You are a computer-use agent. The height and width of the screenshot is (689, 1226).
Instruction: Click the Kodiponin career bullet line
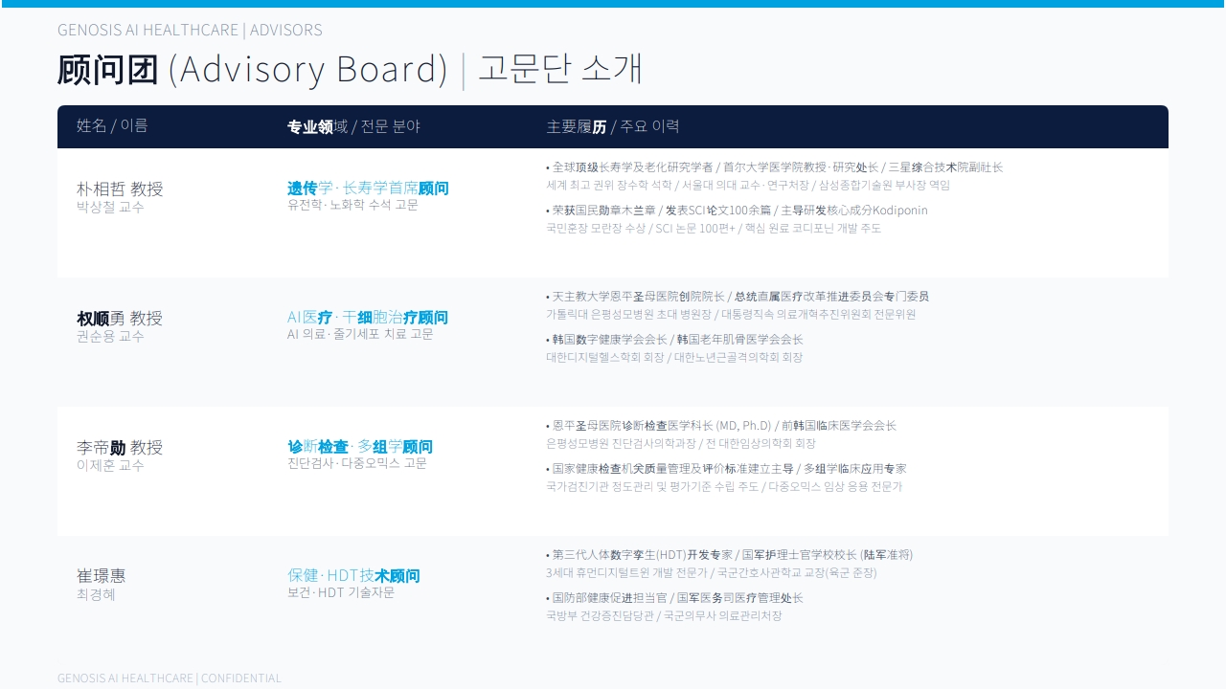[x=737, y=210]
